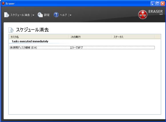Screen dimensions: 166x122
Task: Minimize the Eraser window
Action: pos(153,4)
